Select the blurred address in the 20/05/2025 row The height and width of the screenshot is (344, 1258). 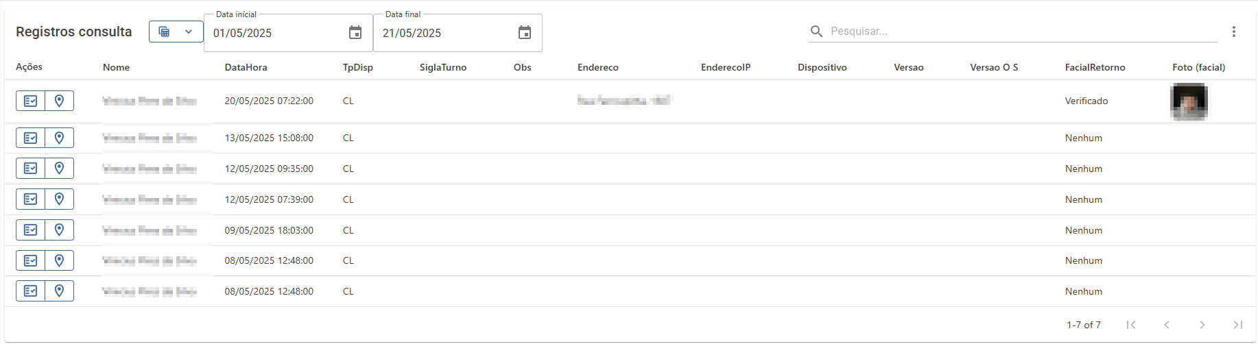624,101
